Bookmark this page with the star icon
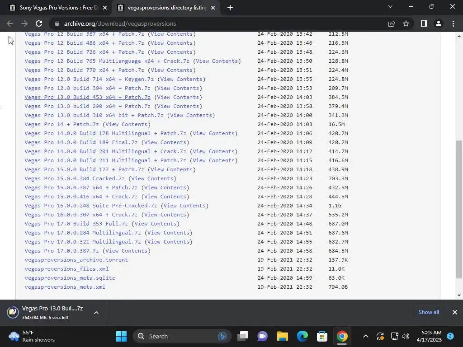 [406, 23]
